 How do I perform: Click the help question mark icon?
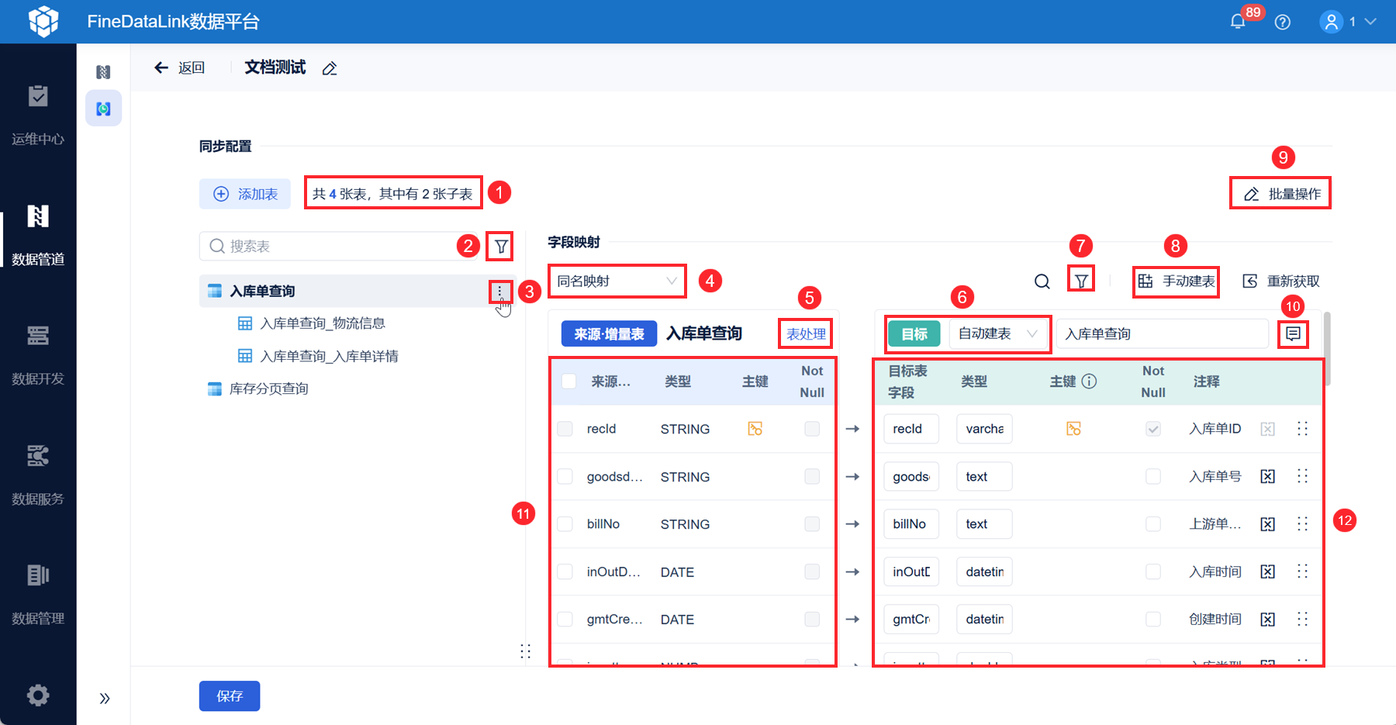(1283, 22)
